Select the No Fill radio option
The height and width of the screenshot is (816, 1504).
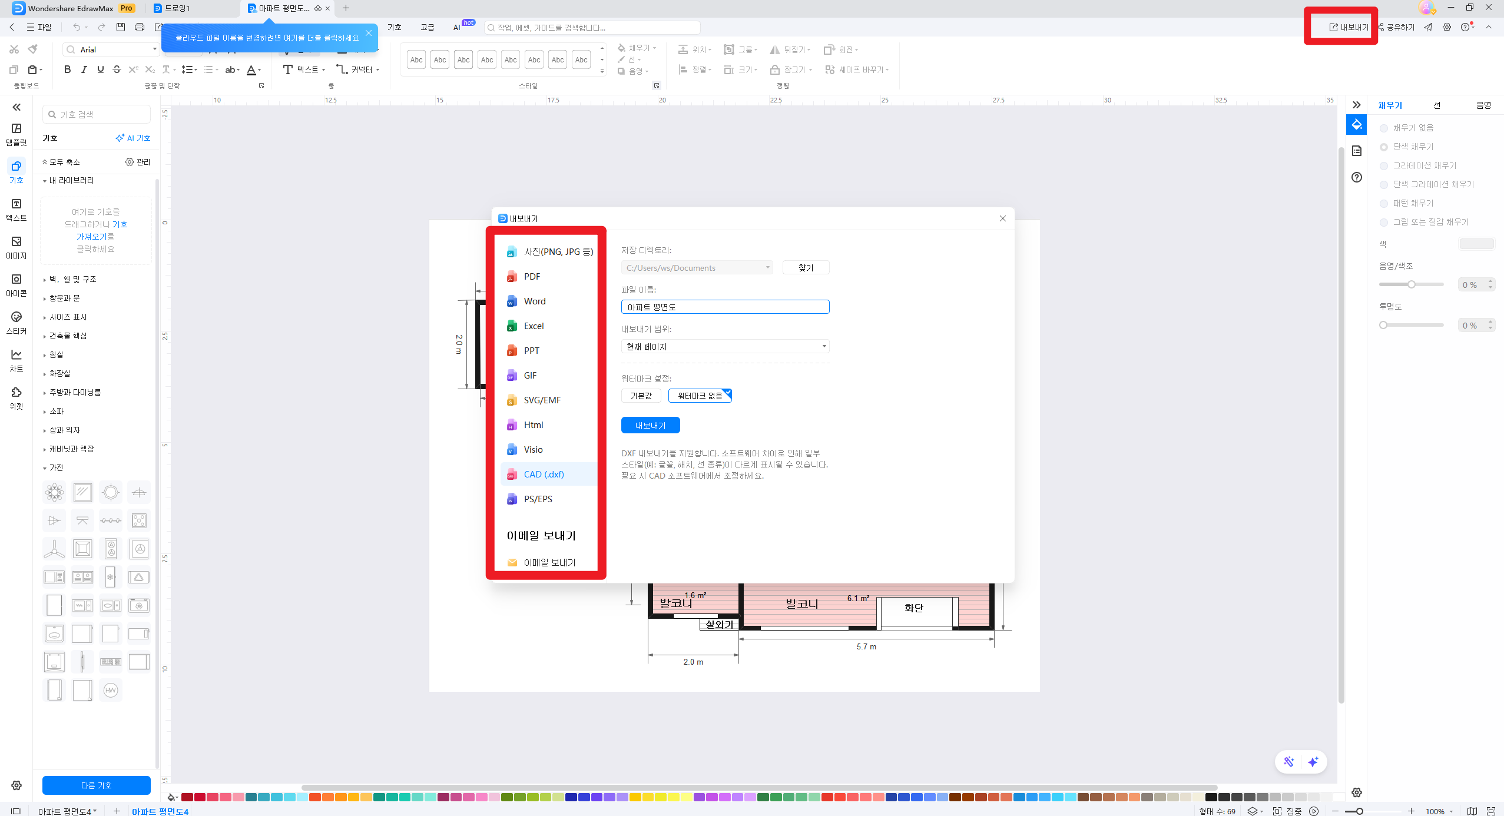tap(1384, 128)
